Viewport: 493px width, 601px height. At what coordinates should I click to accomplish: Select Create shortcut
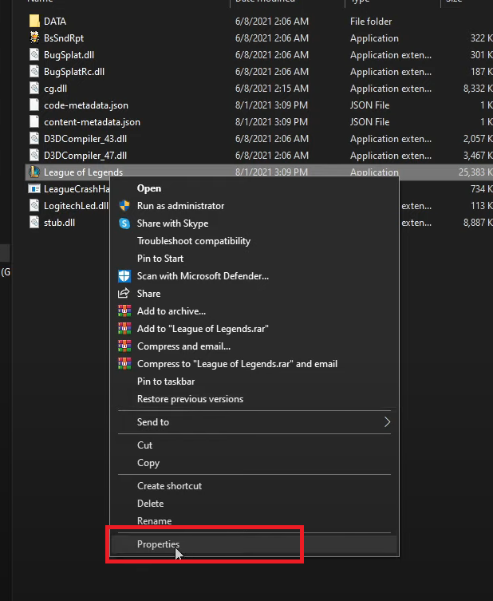tap(169, 486)
